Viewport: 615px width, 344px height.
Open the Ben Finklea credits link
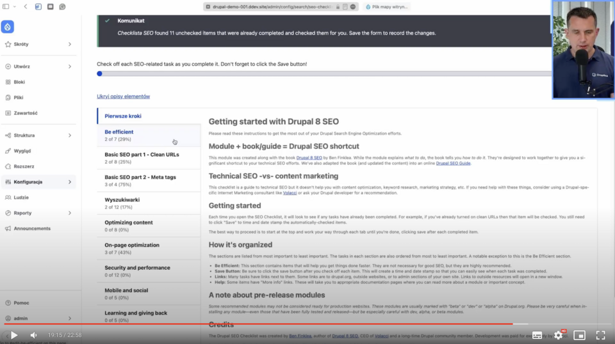pos(300,336)
